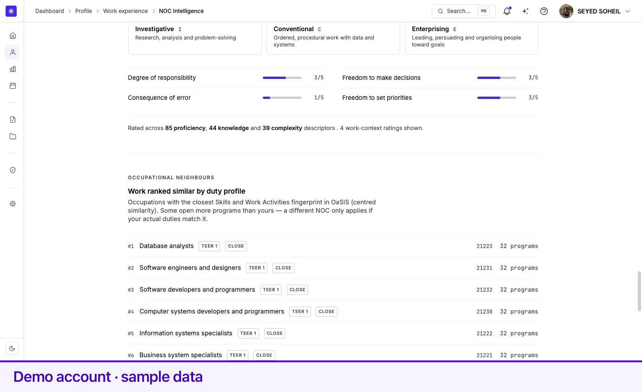Open the calendar icon in the sidebar

(13, 86)
